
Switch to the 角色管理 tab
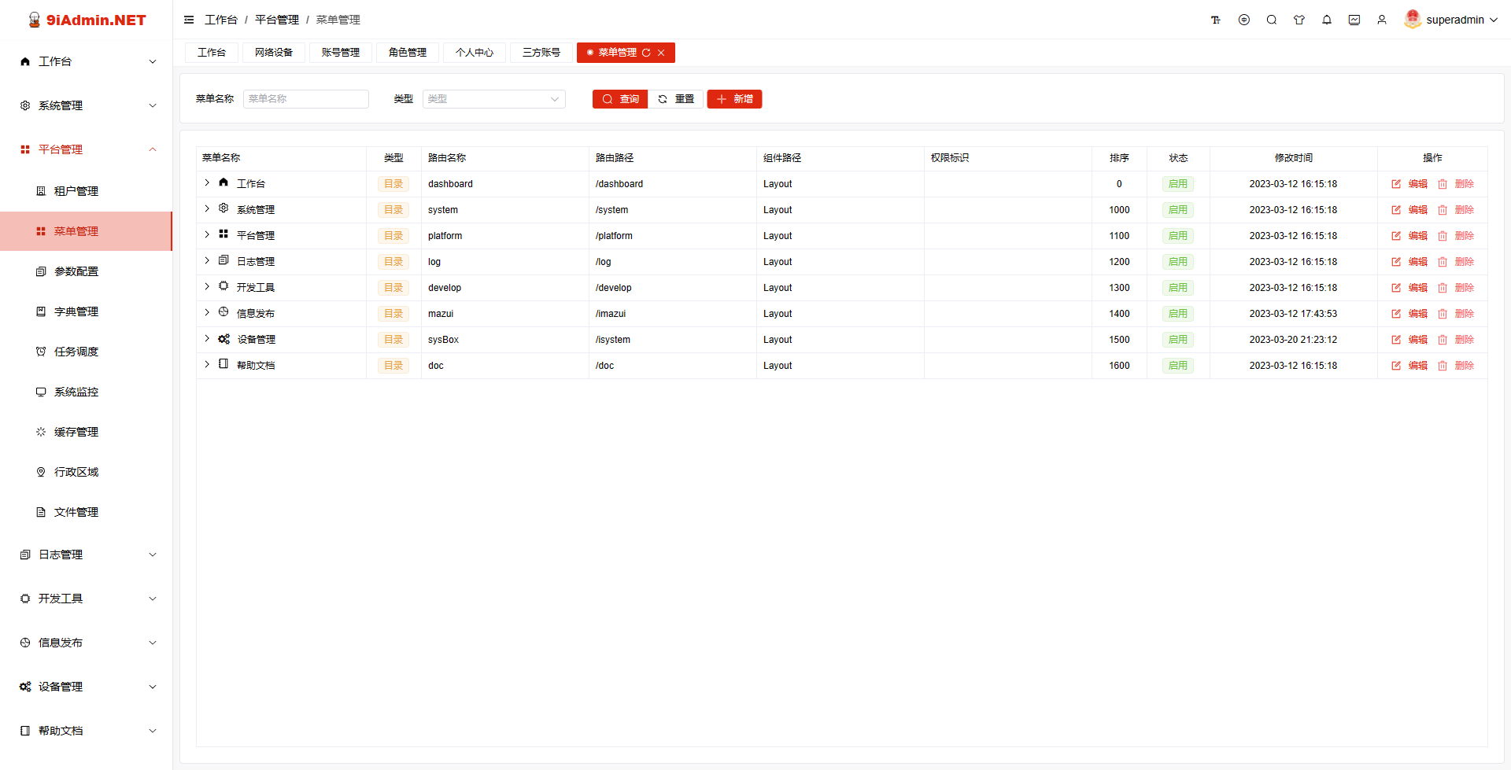point(407,53)
